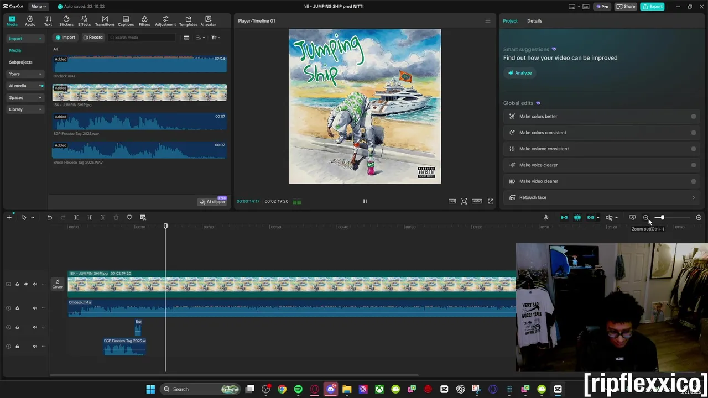Pause playback in the player
The height and width of the screenshot is (398, 708).
pyautogui.click(x=365, y=201)
